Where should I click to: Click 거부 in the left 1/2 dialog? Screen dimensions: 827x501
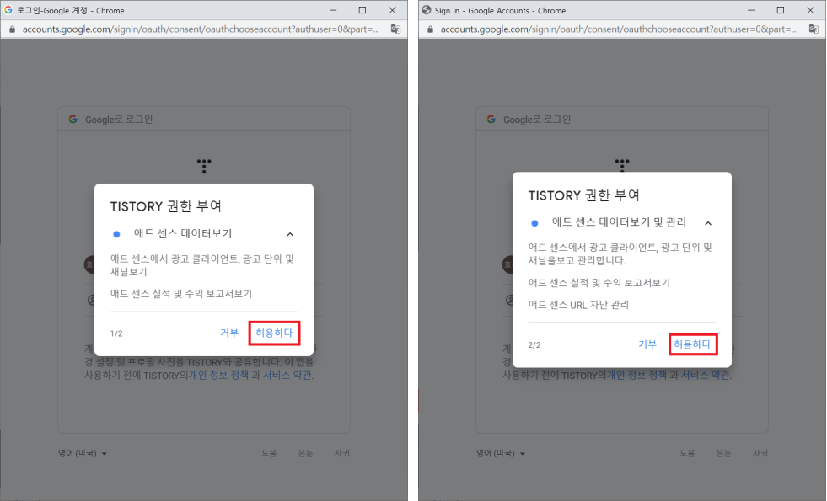229,333
